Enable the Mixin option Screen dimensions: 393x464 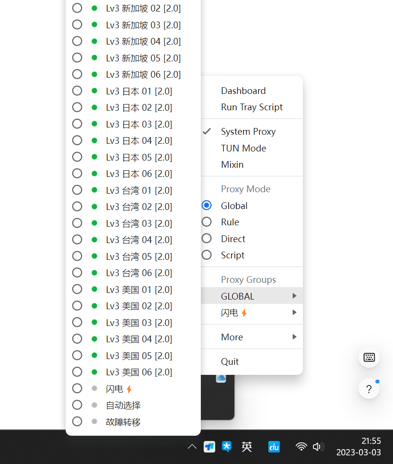tap(252, 164)
